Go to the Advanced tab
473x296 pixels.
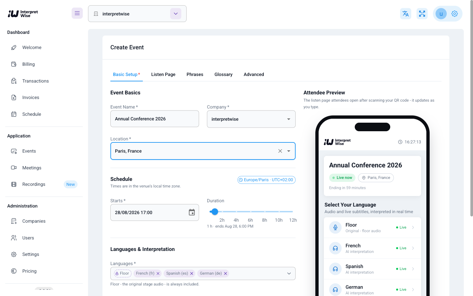click(x=254, y=74)
